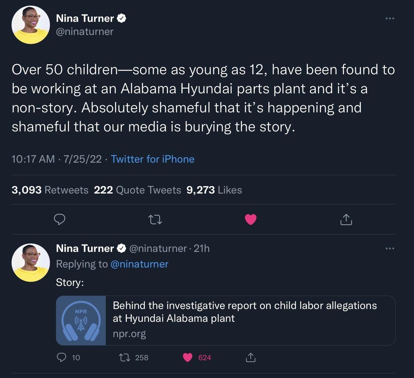This screenshot has height=378, width=414.
Task: View the 222 Quote Tweets list
Action: point(137,190)
